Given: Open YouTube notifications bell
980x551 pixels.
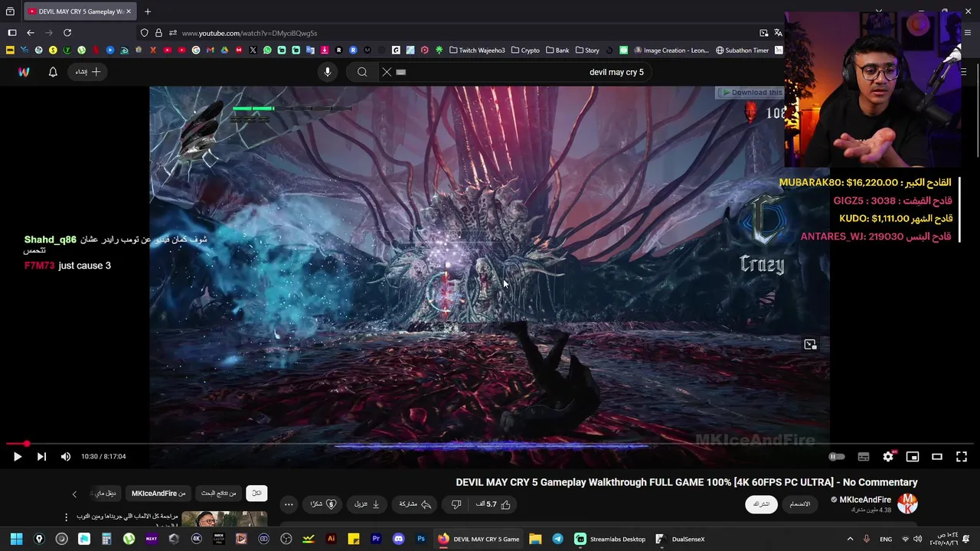Looking at the screenshot, I should pos(53,72).
